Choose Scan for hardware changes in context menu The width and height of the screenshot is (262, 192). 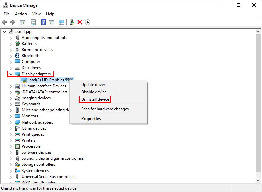click(105, 109)
